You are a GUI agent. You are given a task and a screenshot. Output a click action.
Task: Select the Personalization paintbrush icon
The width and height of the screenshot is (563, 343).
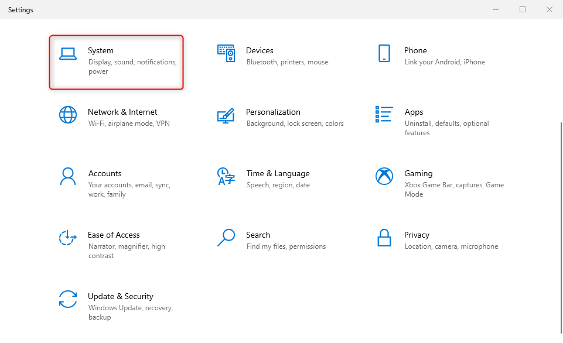pos(226,115)
